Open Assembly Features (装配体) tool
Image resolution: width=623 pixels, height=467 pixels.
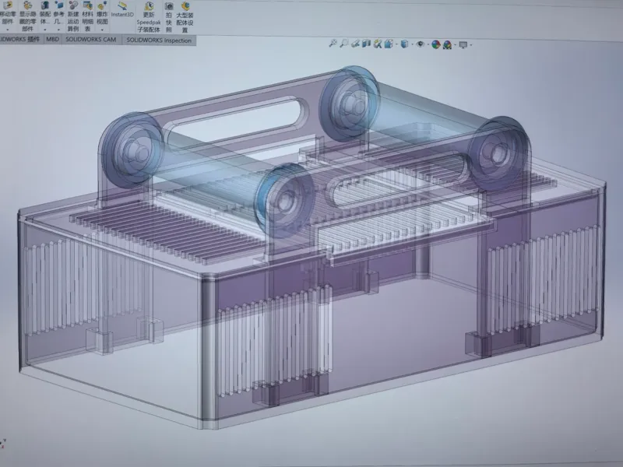coord(45,15)
